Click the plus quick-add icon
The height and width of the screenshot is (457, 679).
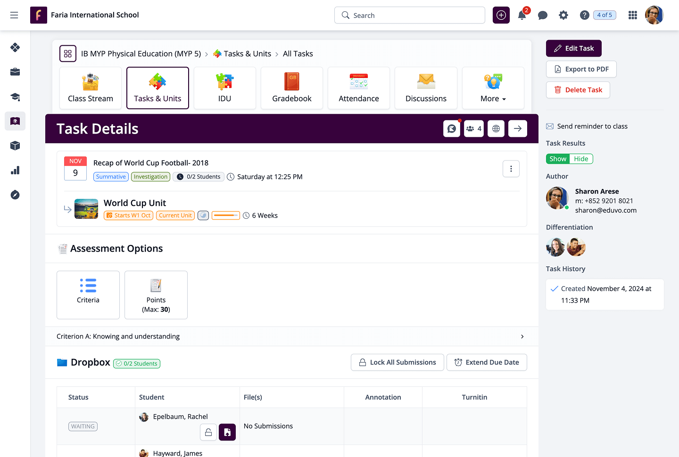point(501,15)
